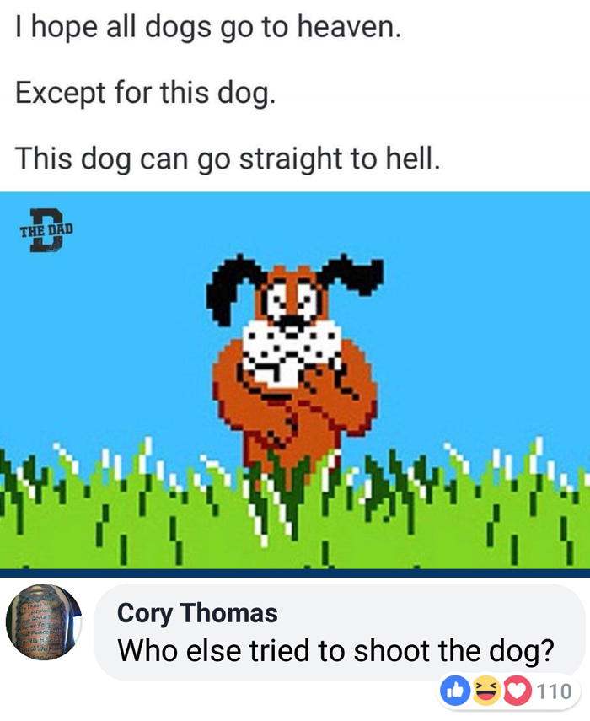The image size is (590, 721).
Task: Click the 'Except for this dog.' line
Action: pos(146,94)
